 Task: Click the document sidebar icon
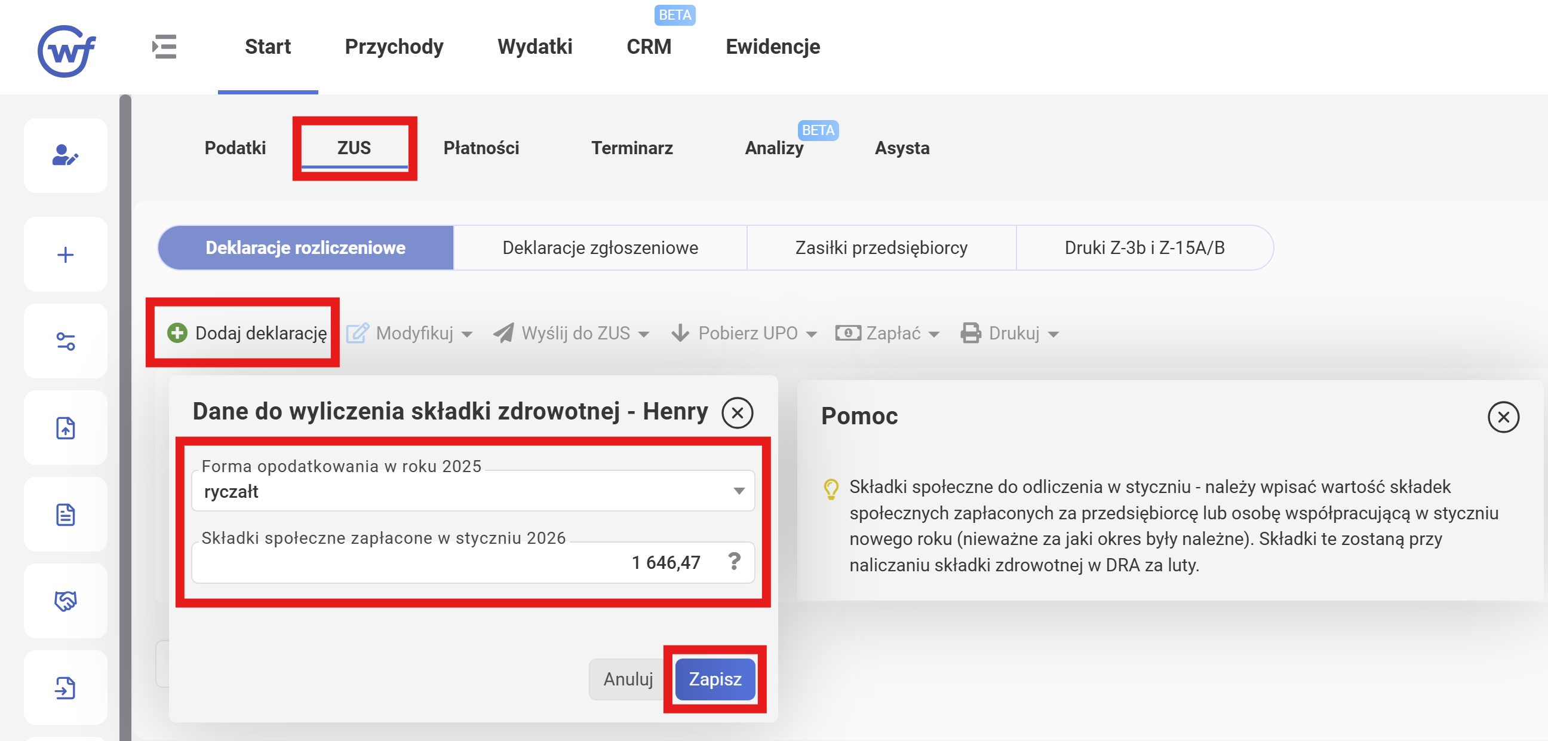coord(66,515)
